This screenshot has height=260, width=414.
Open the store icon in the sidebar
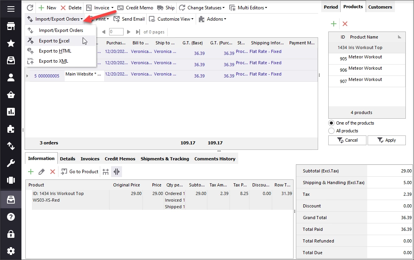pyautogui.click(x=11, y=26)
